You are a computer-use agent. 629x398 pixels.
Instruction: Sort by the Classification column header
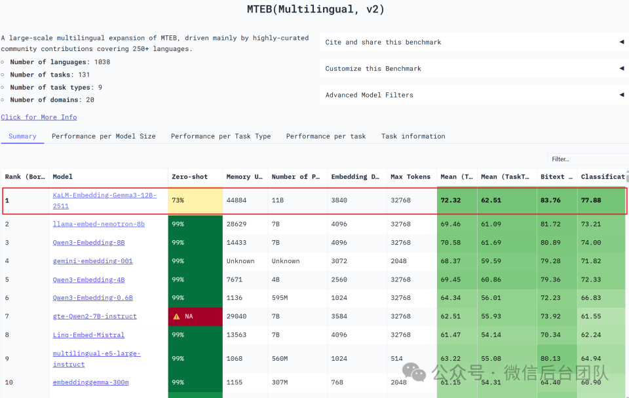coord(603,177)
